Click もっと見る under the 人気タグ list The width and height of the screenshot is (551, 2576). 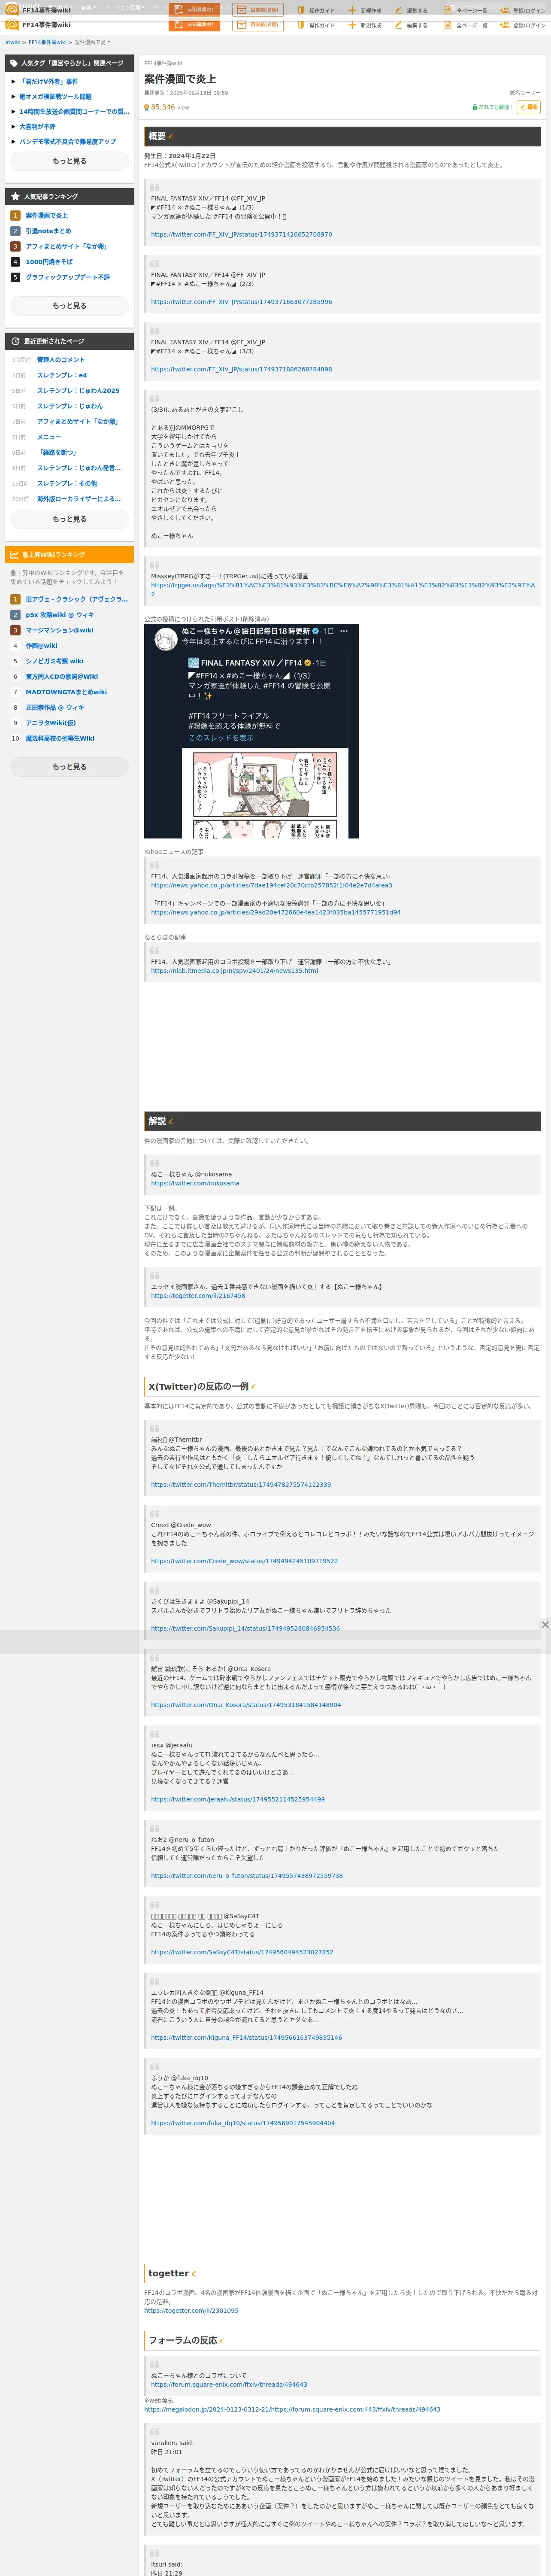(x=69, y=161)
